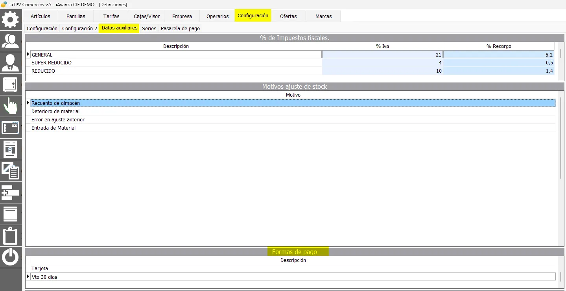
Task: Click the bars with plus sign icon
Action: pos(11,192)
